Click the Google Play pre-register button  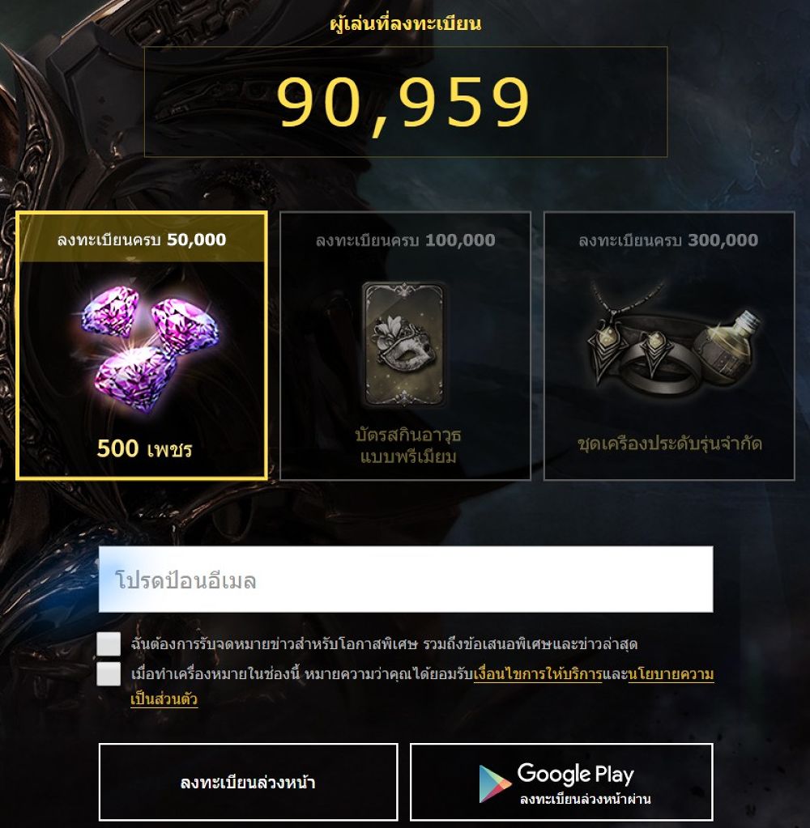pyautogui.click(x=561, y=782)
